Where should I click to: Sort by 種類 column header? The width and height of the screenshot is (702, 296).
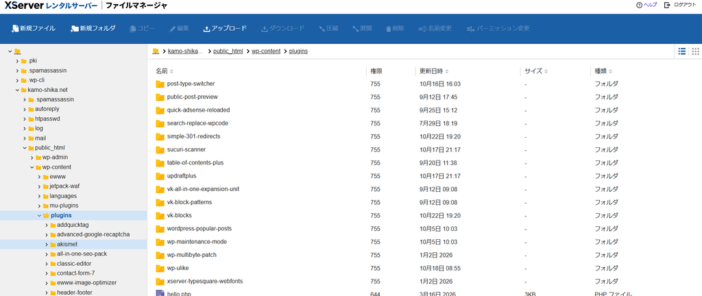(603, 71)
